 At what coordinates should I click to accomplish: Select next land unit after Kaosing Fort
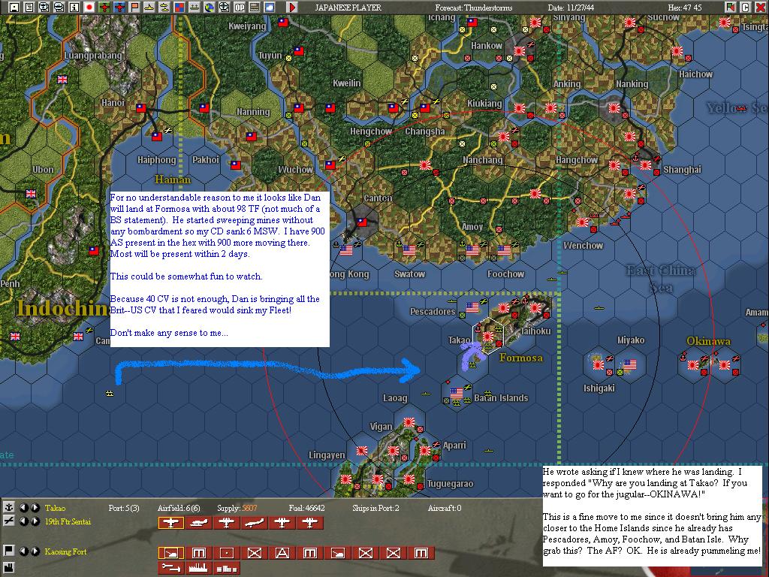tap(35, 551)
